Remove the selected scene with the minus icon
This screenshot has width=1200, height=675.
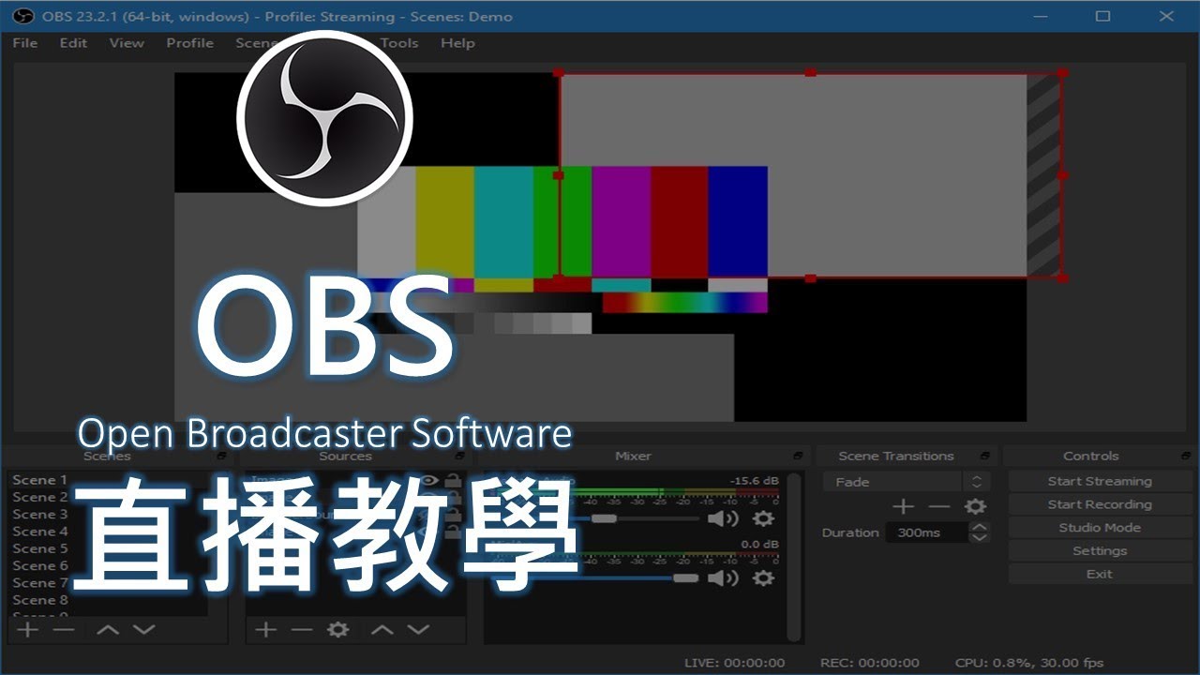tap(64, 629)
